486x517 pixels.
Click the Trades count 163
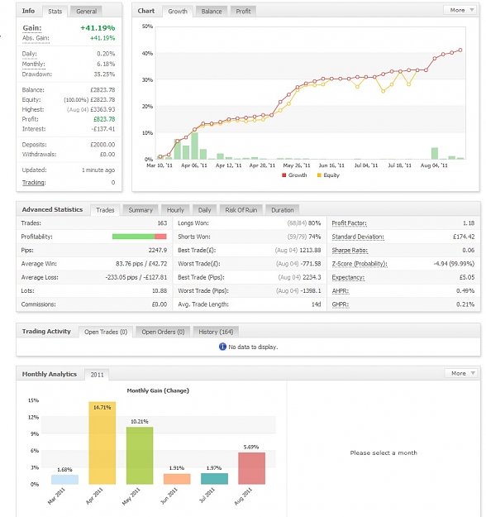pyautogui.click(x=162, y=223)
